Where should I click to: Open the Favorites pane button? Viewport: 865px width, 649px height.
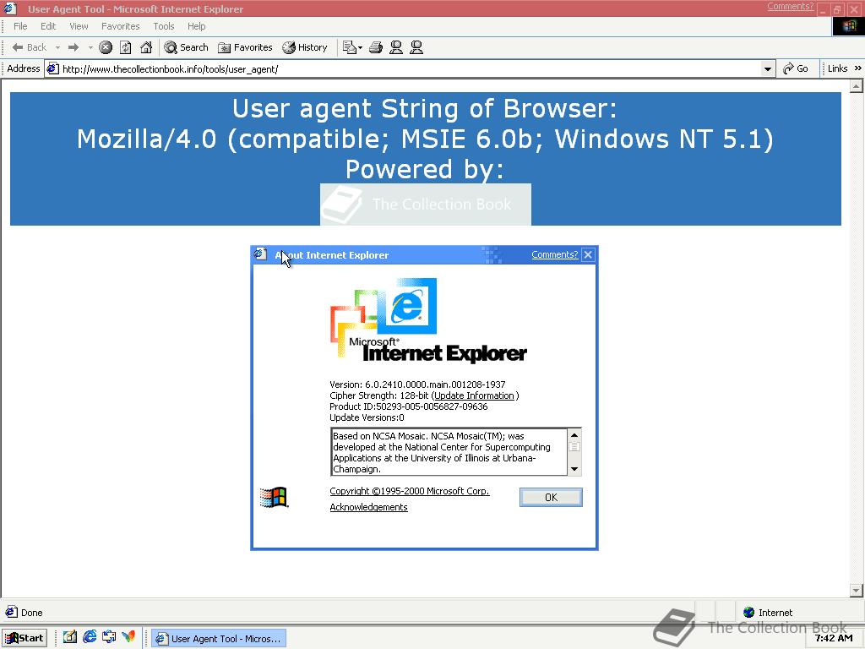[x=245, y=47]
